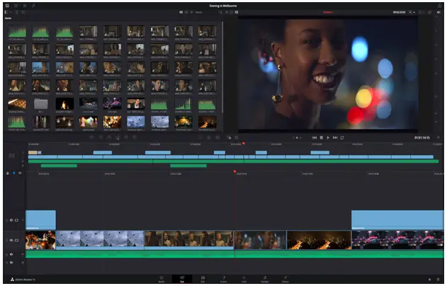Select the campfire flame clip thumbnail in media pool

[x=64, y=103]
